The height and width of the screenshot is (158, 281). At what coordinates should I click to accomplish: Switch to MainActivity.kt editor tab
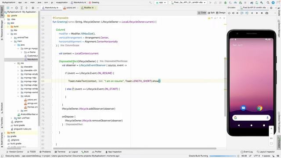pos(51,8)
